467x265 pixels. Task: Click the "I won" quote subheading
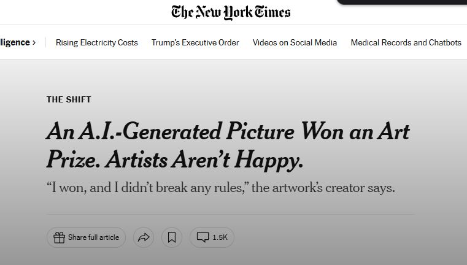[221, 188]
